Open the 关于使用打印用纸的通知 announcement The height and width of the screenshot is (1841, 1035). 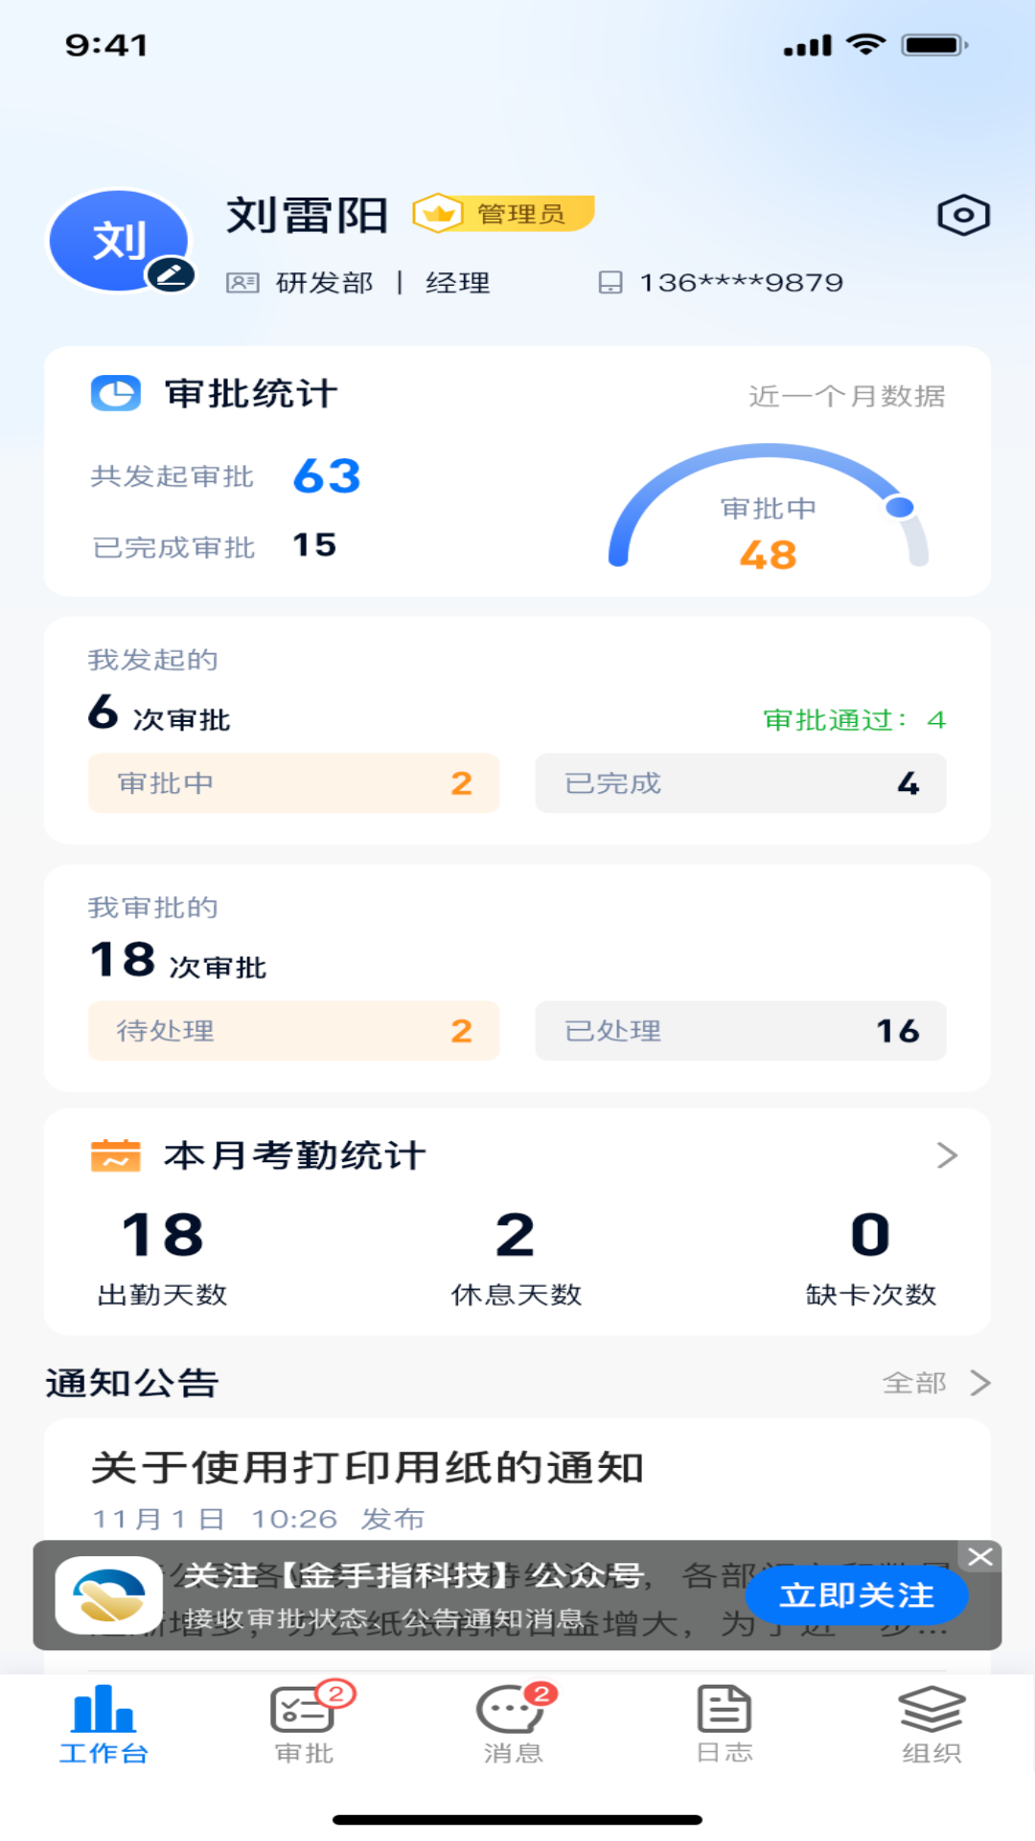(368, 1468)
